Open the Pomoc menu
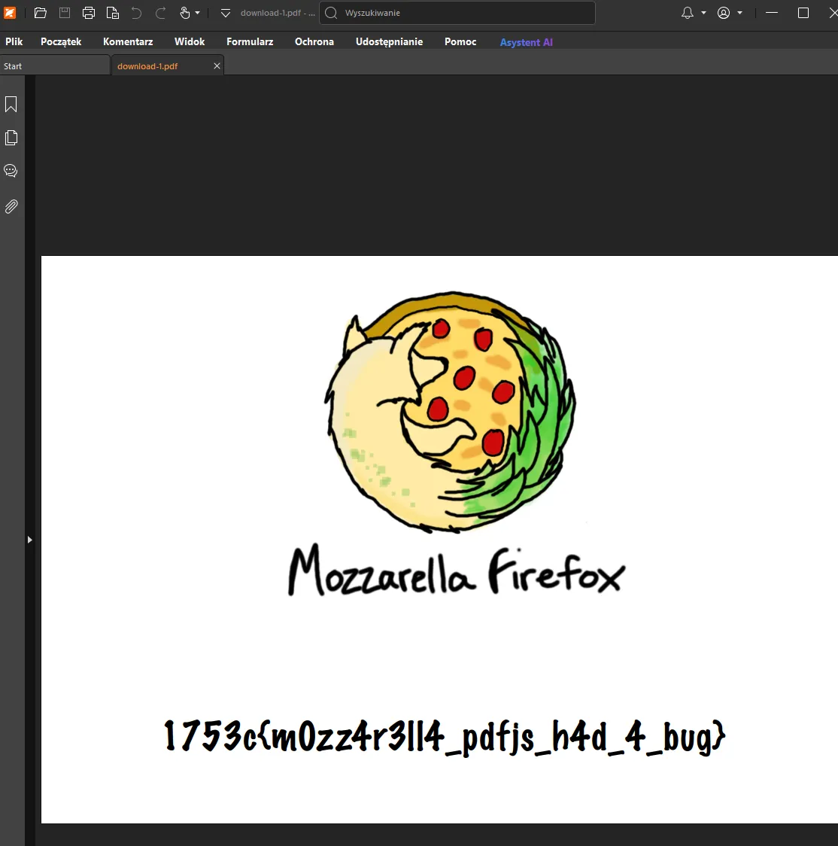838x846 pixels. 460,41
